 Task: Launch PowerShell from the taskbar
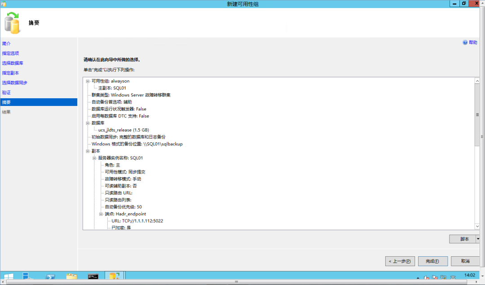click(50, 276)
